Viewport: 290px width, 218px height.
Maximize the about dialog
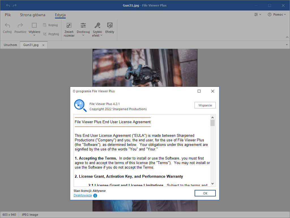199,91
